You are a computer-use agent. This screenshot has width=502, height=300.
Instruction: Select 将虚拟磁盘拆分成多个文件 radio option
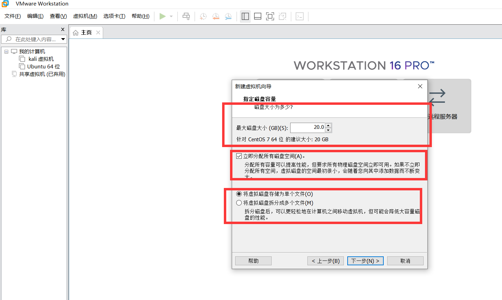click(239, 203)
